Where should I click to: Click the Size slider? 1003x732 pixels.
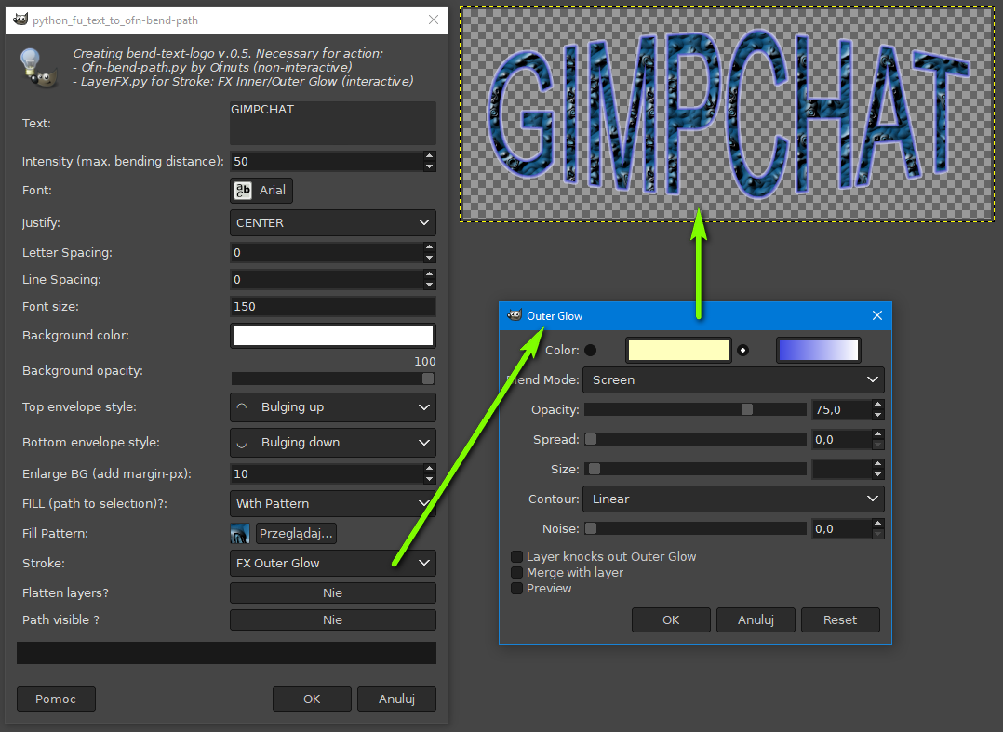pos(695,469)
